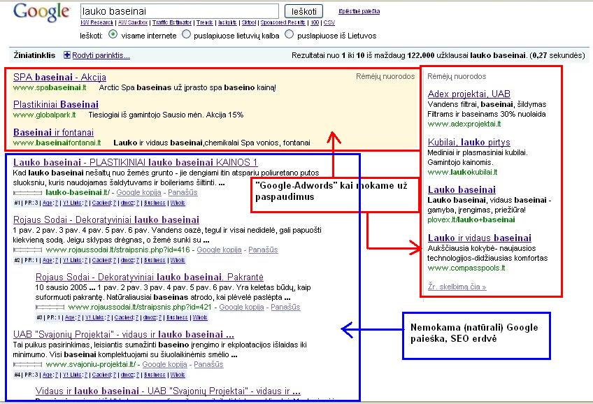Viewport: 593px width, 404px height.
Task: Click the www.spabaseinai.lt green URL
Action: click(50, 87)
